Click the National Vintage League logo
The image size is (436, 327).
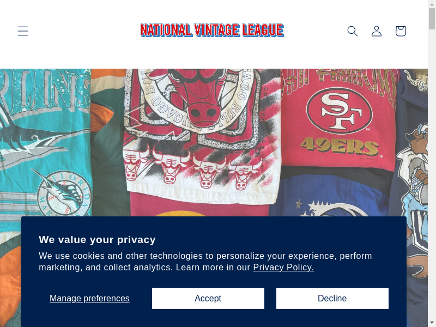tap(212, 30)
